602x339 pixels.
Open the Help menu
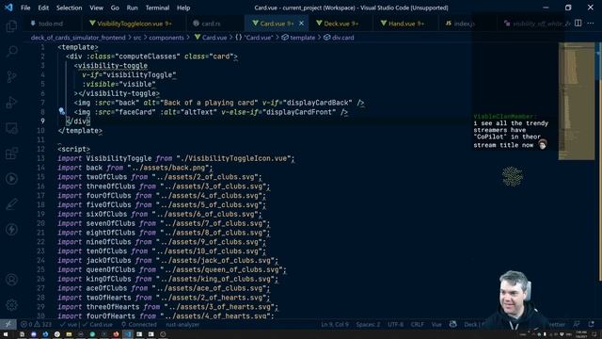tap(183, 8)
